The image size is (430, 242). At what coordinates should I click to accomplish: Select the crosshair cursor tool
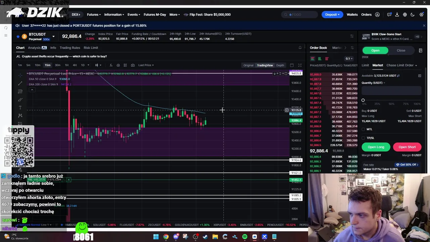click(20, 75)
